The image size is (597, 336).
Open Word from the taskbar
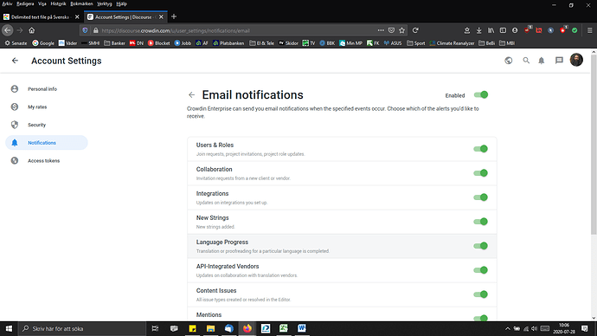302,328
